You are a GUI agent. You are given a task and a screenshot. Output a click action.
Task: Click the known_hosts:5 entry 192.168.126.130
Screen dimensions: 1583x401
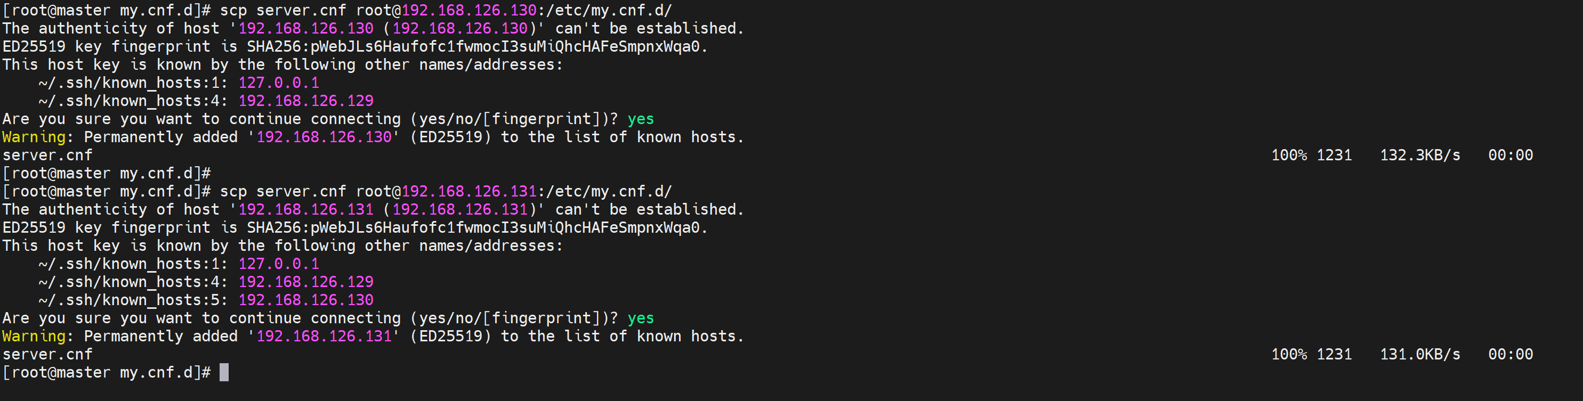pyautogui.click(x=305, y=300)
